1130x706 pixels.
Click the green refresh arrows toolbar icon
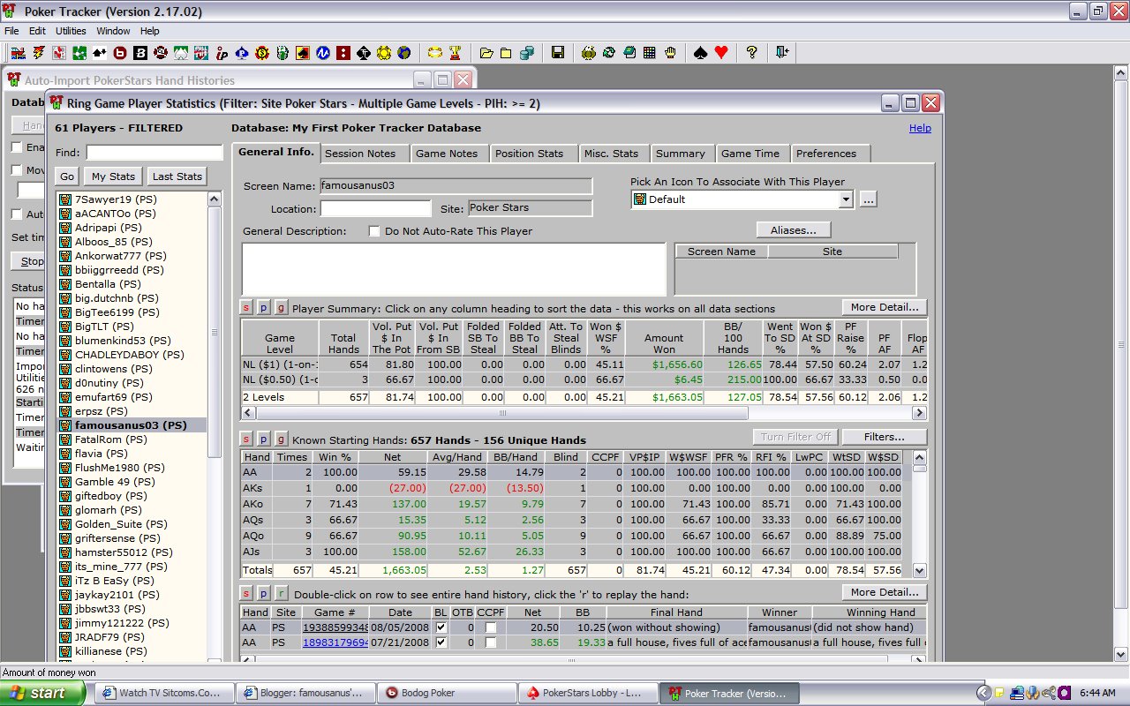point(608,53)
